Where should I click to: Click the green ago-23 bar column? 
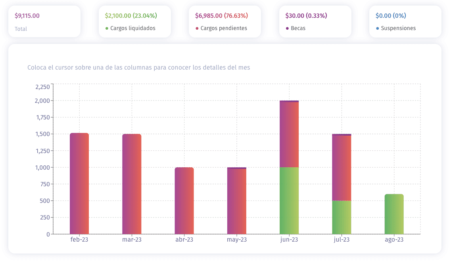[394, 214]
